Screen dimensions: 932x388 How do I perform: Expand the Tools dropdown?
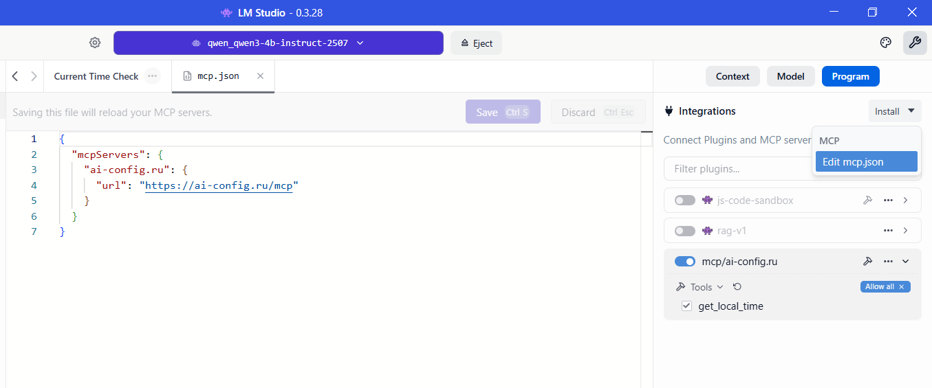(700, 287)
